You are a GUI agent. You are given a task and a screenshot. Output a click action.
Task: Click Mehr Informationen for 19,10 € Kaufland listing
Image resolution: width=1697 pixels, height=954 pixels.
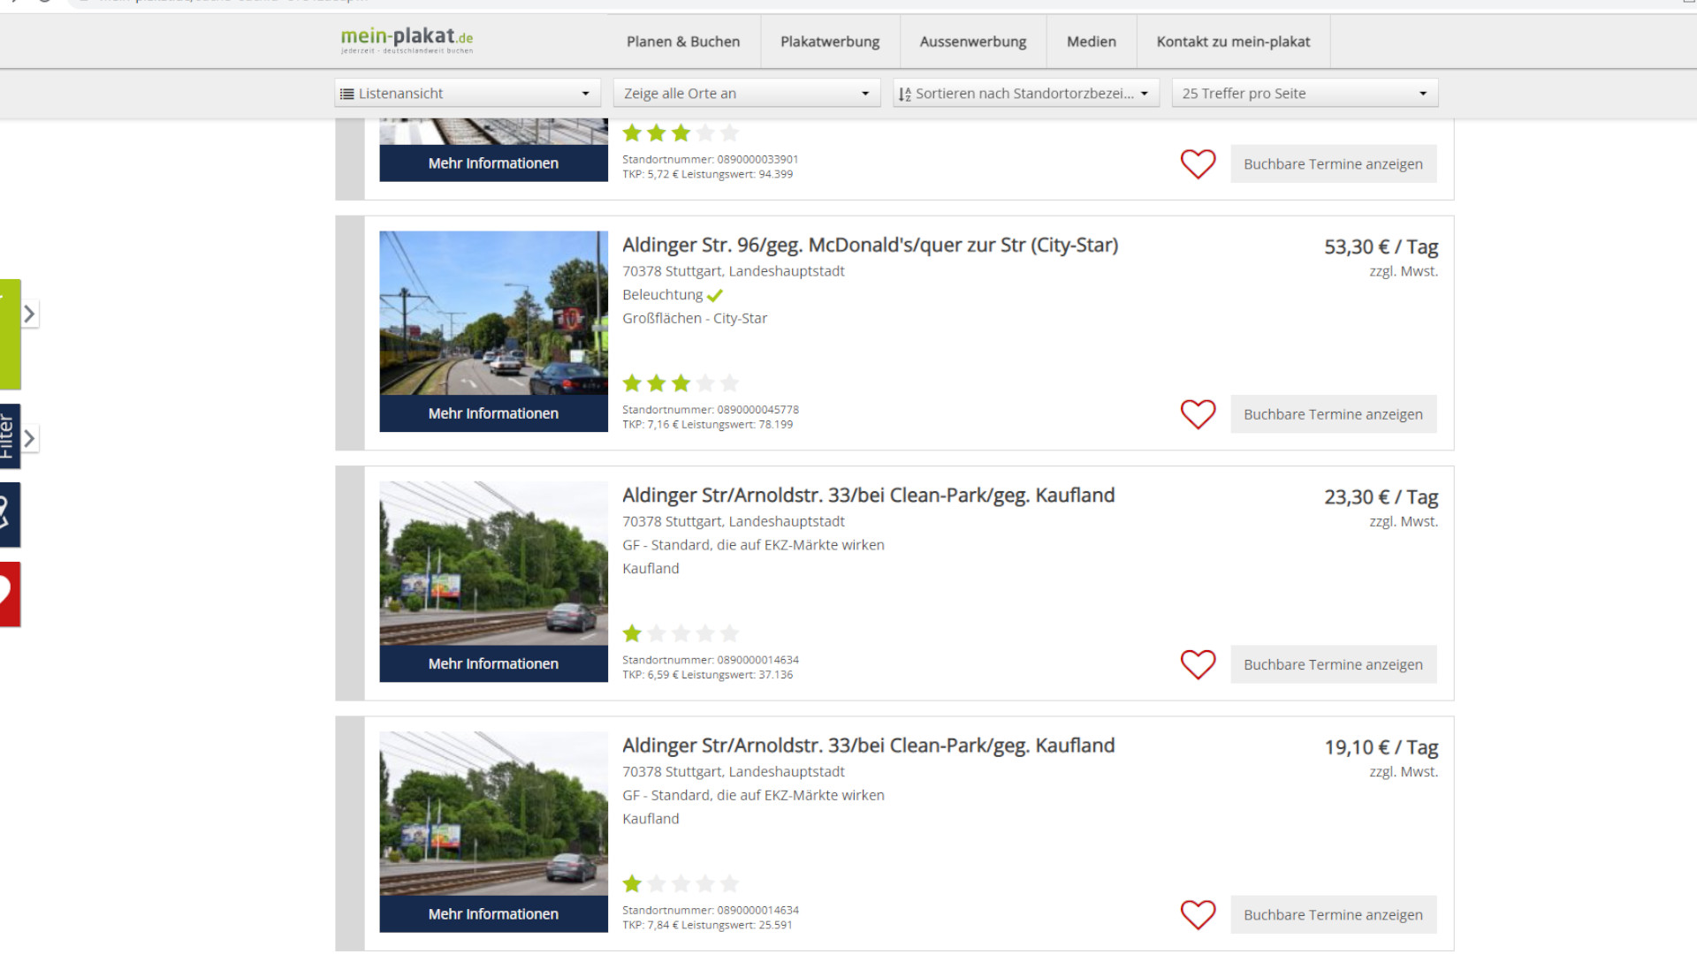pyautogui.click(x=493, y=913)
